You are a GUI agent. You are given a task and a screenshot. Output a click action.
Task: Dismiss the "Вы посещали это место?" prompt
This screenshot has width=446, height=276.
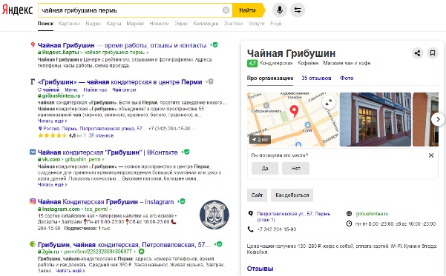[x=431, y=155]
